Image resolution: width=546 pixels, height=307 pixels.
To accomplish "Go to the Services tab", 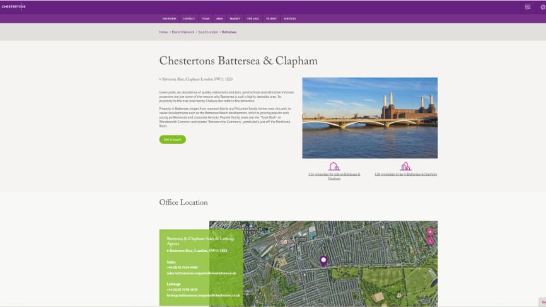I will pyautogui.click(x=290, y=19).
